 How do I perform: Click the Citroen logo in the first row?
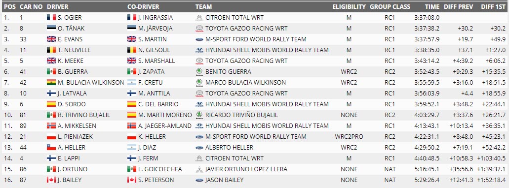tap(199, 18)
